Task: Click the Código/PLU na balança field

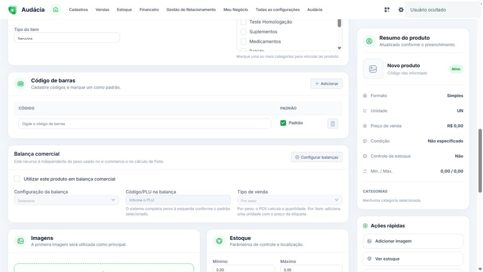Action: tap(178, 200)
